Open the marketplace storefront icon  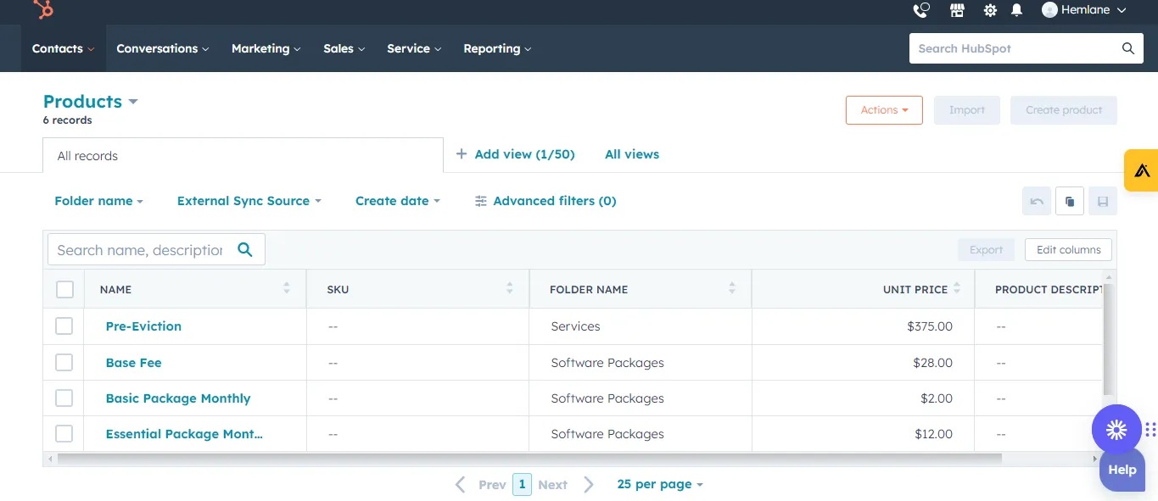pos(957,10)
